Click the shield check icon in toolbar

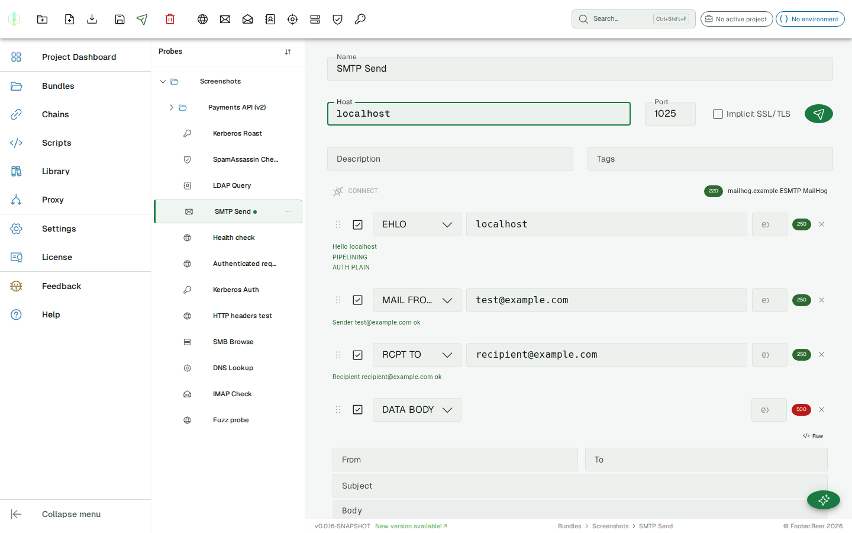coord(337,19)
